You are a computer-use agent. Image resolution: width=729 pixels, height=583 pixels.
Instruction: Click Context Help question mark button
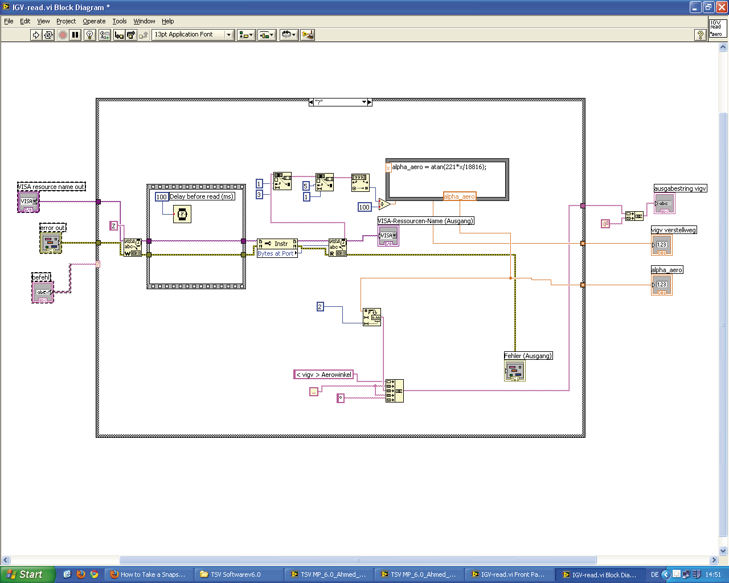[x=701, y=35]
